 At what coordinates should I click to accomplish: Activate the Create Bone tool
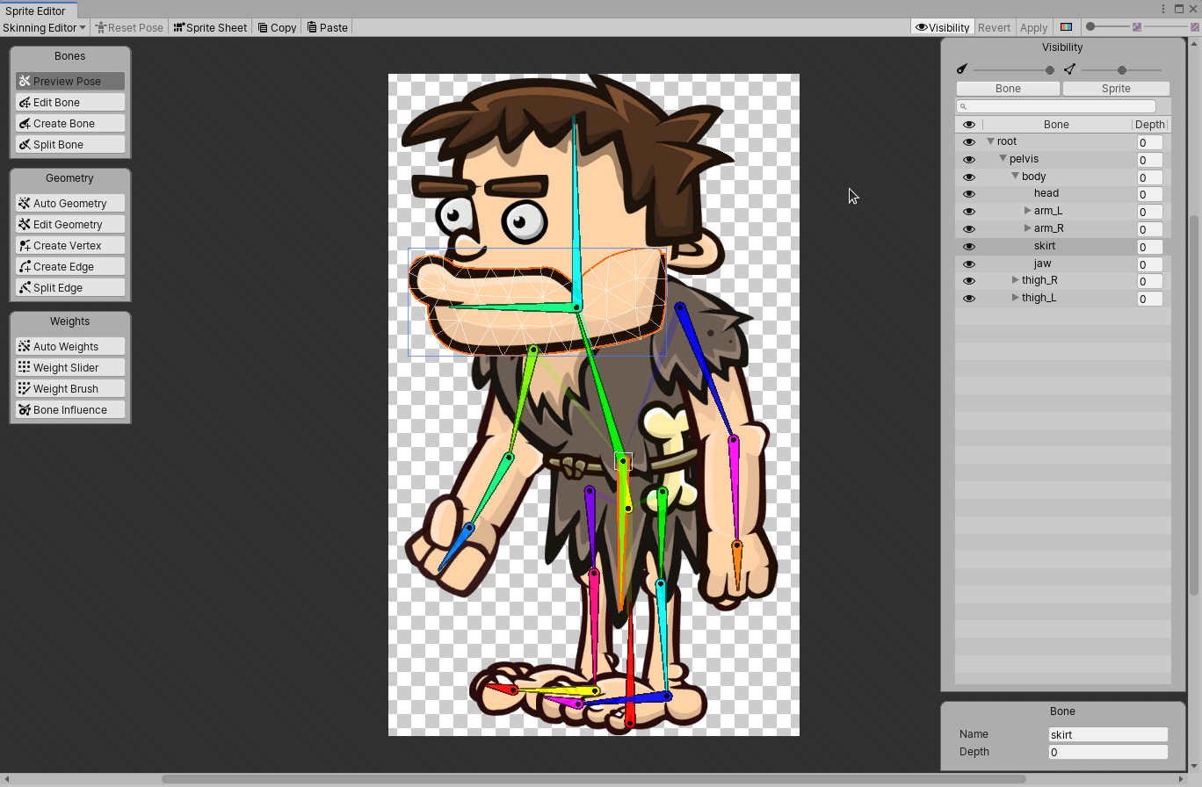(x=69, y=123)
